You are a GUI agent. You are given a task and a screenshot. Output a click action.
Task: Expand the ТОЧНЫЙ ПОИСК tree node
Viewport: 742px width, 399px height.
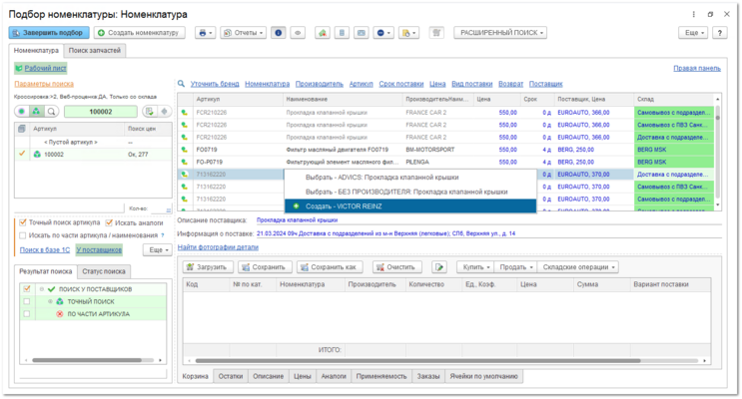[x=50, y=301]
